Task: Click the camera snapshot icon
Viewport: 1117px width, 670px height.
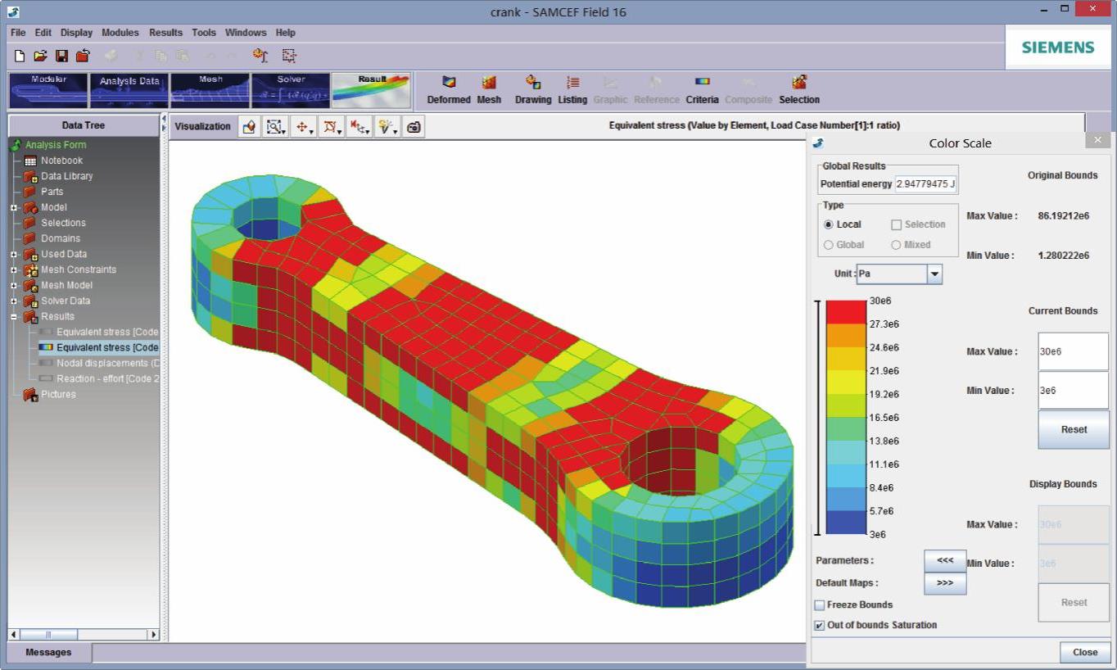Action: (x=414, y=126)
